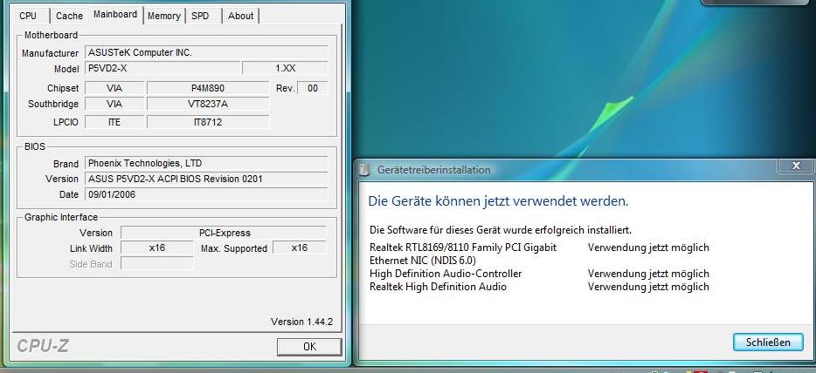The height and width of the screenshot is (373, 816).
Task: Click the Gerätetreiberinstallation title icon
Action: [x=365, y=170]
